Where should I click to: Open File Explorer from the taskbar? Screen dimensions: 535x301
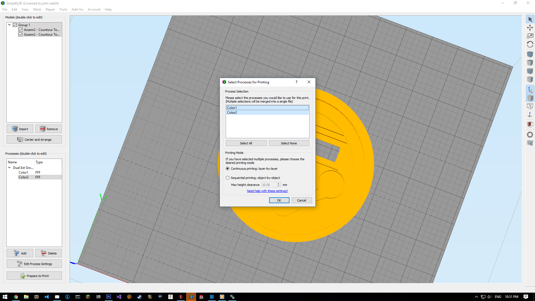pos(26,297)
